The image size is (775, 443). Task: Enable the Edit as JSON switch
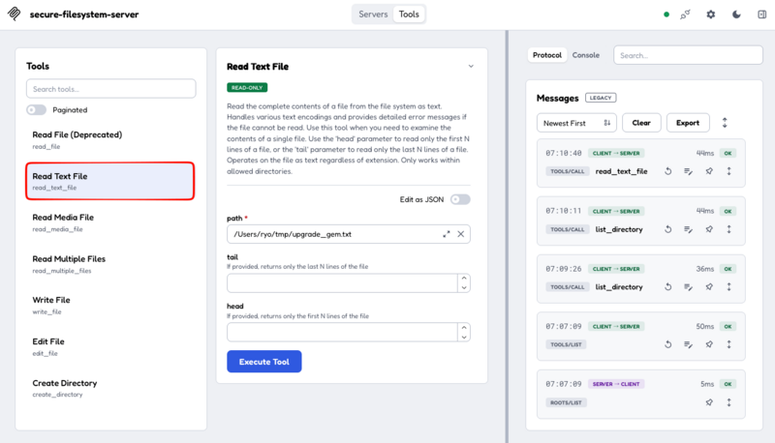(460, 199)
